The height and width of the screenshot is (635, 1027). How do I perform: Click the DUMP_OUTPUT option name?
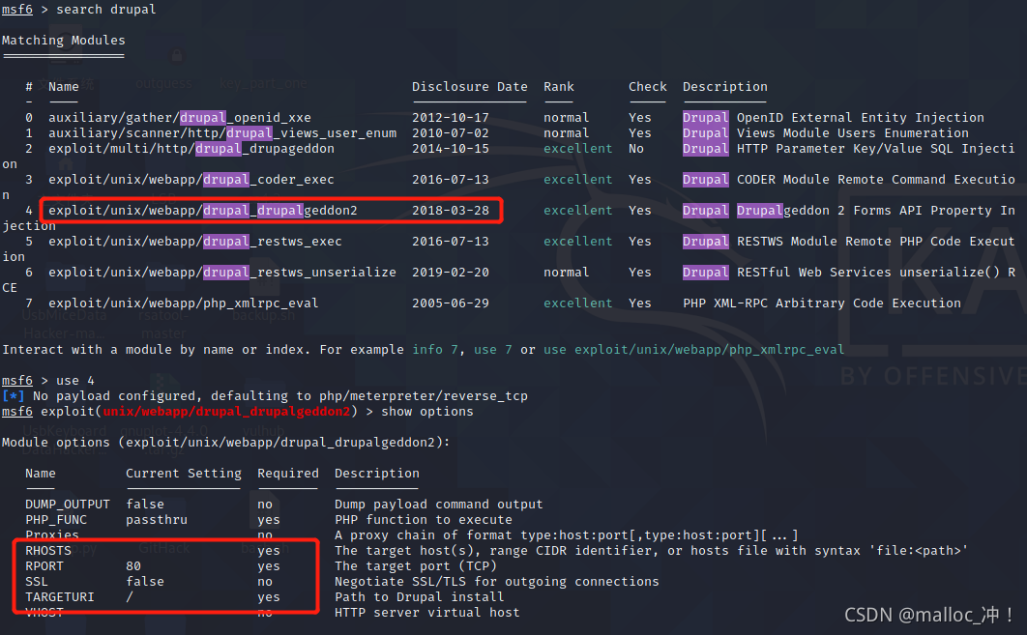tap(68, 505)
